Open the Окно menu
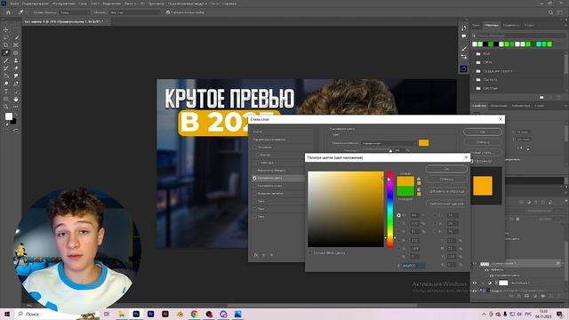 (214, 4)
